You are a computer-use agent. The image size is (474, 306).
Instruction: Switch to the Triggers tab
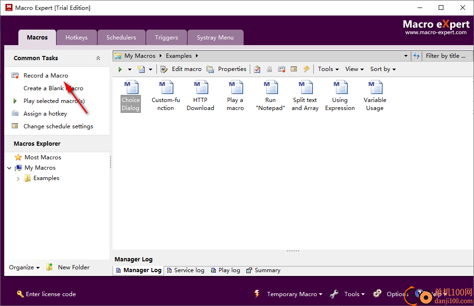click(x=166, y=38)
